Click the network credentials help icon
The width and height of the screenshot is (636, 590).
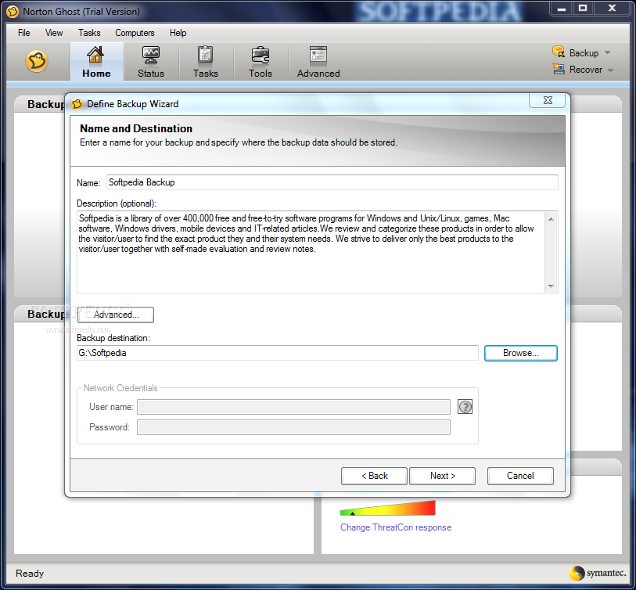pos(465,407)
